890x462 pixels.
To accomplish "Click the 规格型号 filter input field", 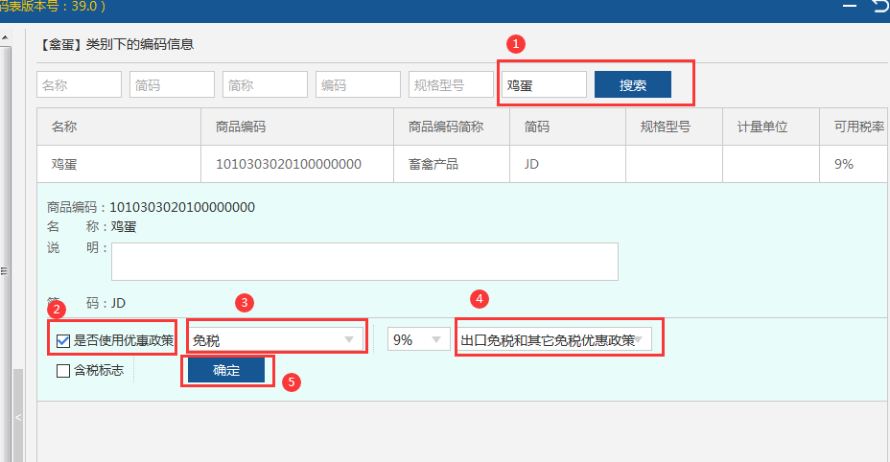I will [450, 84].
